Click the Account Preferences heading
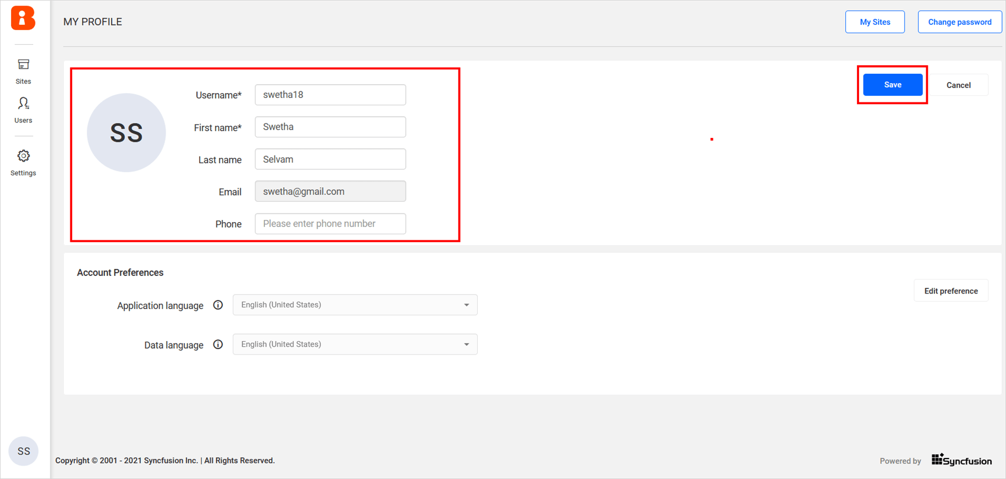The height and width of the screenshot is (479, 1006). [120, 272]
